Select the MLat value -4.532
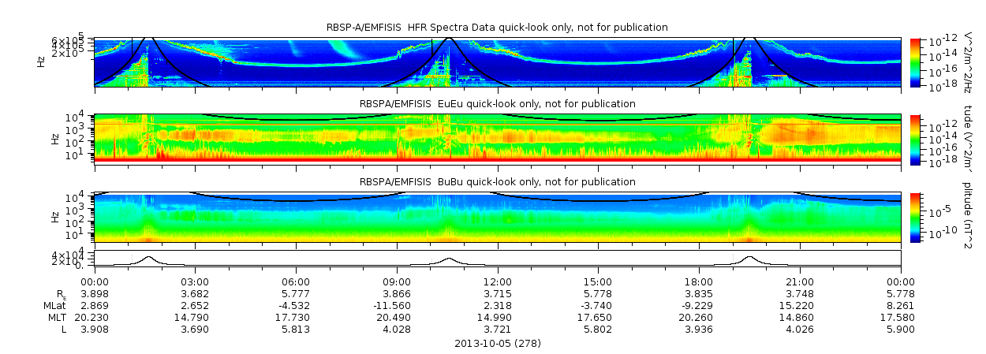 pyautogui.click(x=296, y=305)
